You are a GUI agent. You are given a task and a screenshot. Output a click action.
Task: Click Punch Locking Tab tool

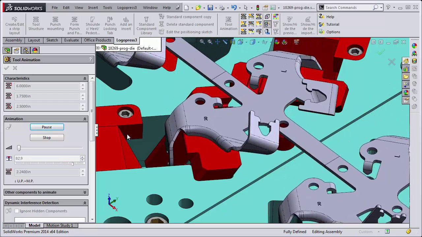pyautogui.click(x=110, y=26)
